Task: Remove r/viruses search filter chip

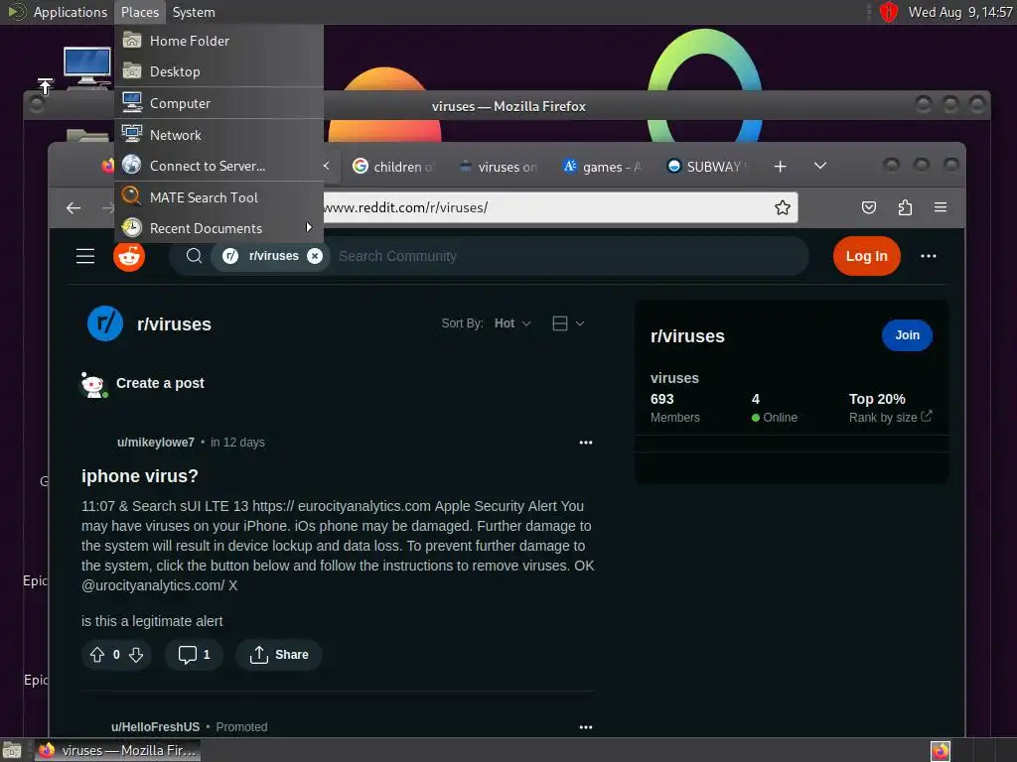Action: 315,256
